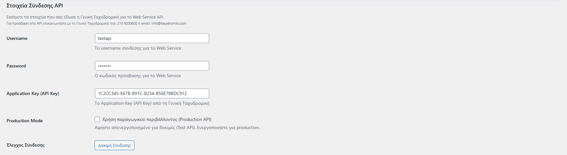567x155 pixels.
Task: Focus the Password input field
Action: pos(152,66)
